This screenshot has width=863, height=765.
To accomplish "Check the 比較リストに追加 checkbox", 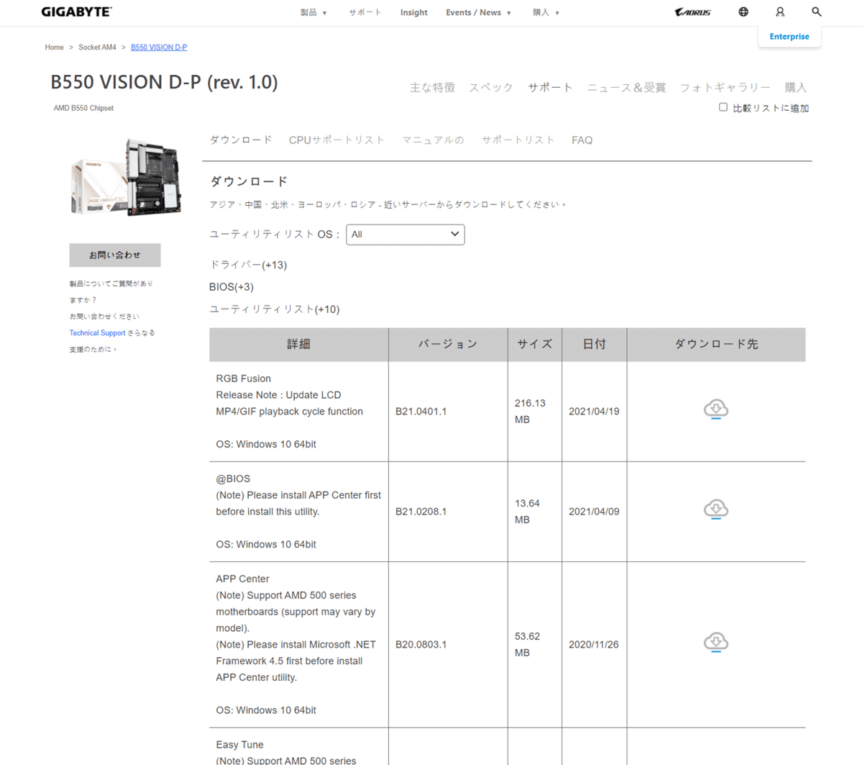I will pyautogui.click(x=723, y=107).
